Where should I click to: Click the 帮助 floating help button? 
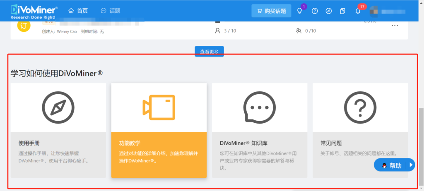(x=394, y=165)
